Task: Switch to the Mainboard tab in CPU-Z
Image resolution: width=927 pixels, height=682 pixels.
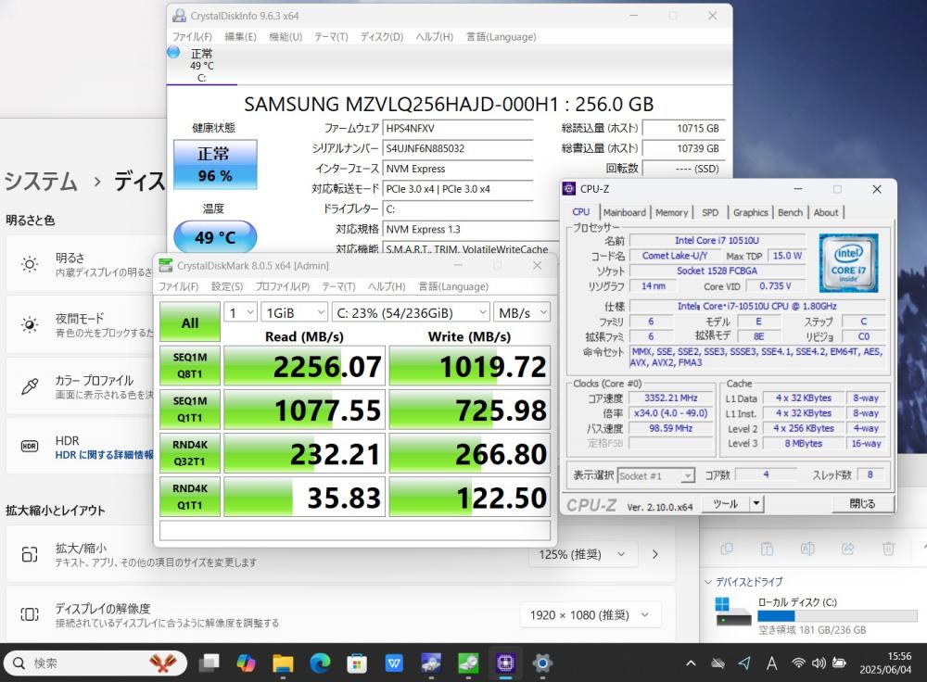Action: (624, 212)
